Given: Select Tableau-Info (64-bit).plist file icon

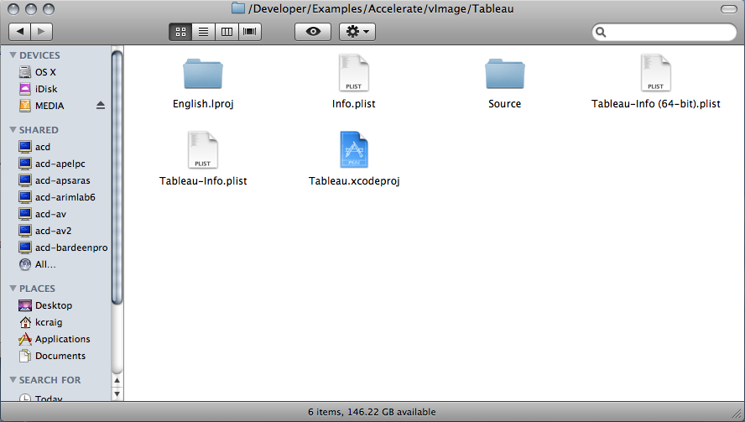Looking at the screenshot, I should coord(656,73).
